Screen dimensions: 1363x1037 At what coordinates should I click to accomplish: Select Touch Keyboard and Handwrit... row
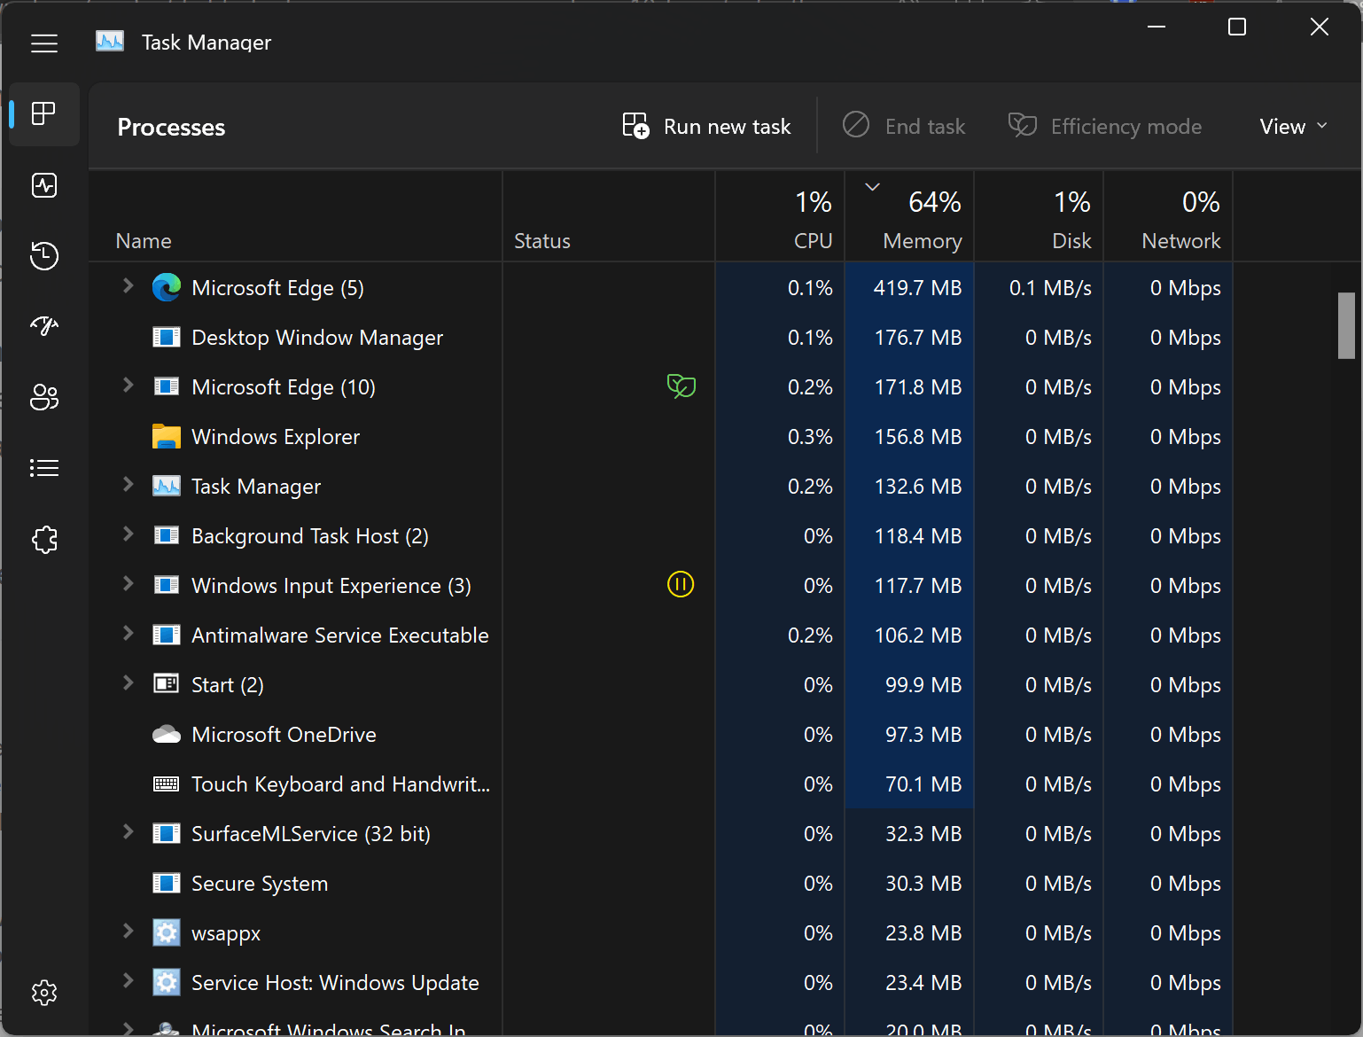(661, 784)
